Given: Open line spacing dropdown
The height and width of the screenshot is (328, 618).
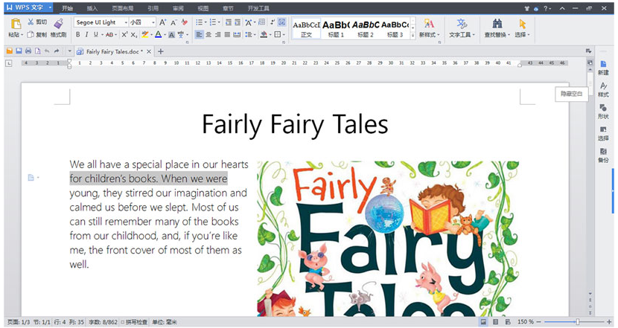Looking at the screenshot, I should [250, 35].
